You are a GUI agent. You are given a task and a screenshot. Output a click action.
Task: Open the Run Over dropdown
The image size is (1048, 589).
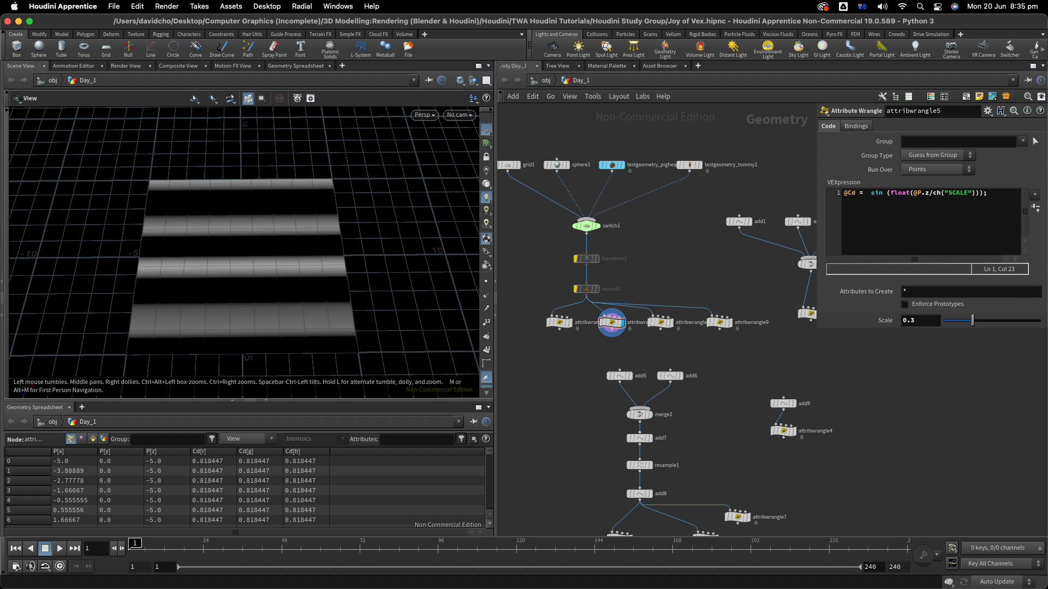coord(938,170)
